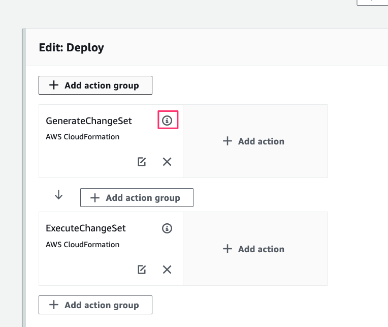
Task: Remove the ExecuteChangeSet action
Action: pyautogui.click(x=167, y=270)
